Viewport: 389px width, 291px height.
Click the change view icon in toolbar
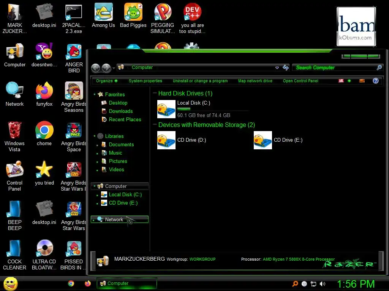click(x=341, y=81)
